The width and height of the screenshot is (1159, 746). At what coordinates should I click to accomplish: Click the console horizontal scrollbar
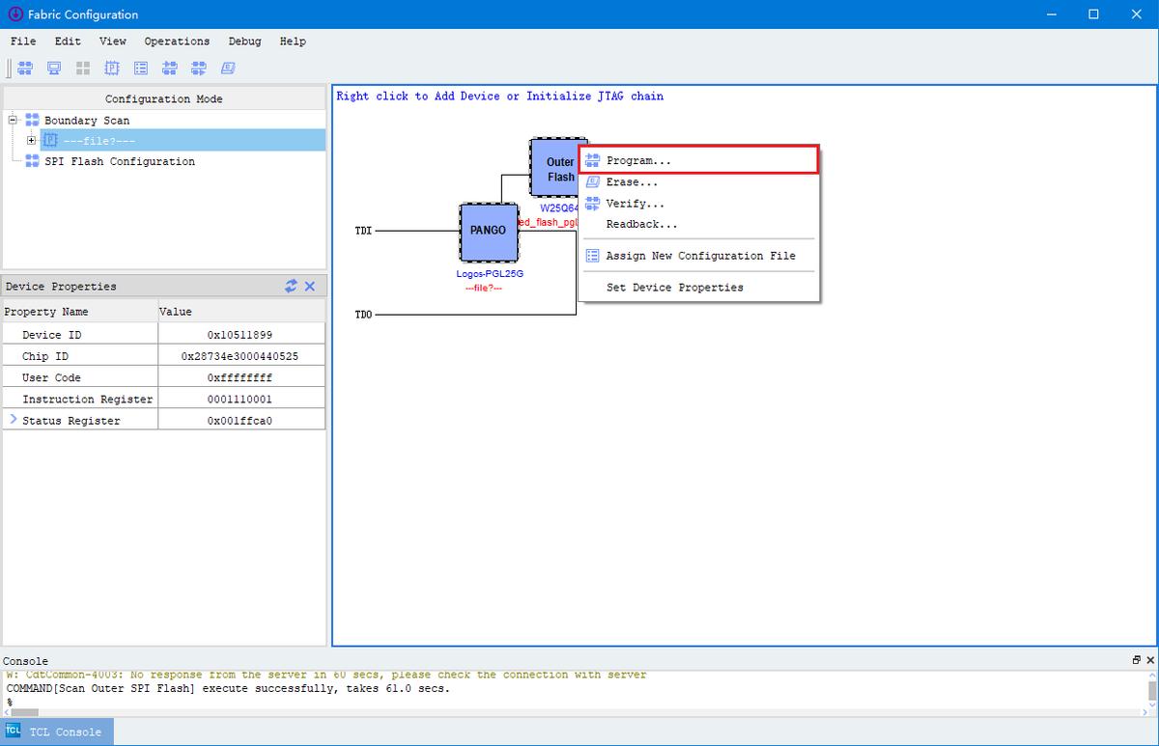(23, 712)
